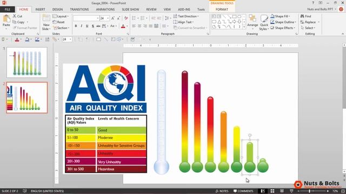
Task: Toggle the Comments pane in status bar
Action: pos(243,191)
